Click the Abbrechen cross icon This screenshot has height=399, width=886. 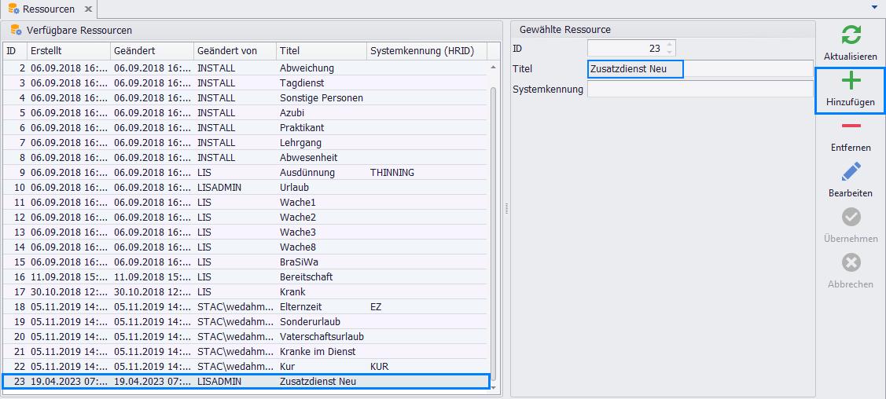[851, 262]
